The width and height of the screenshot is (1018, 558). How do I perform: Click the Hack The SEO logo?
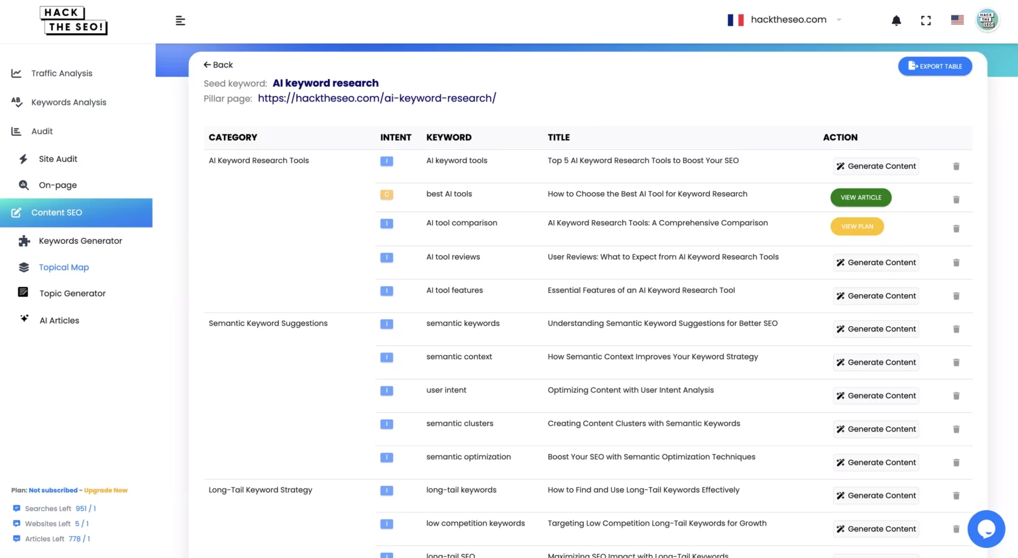[x=74, y=21]
